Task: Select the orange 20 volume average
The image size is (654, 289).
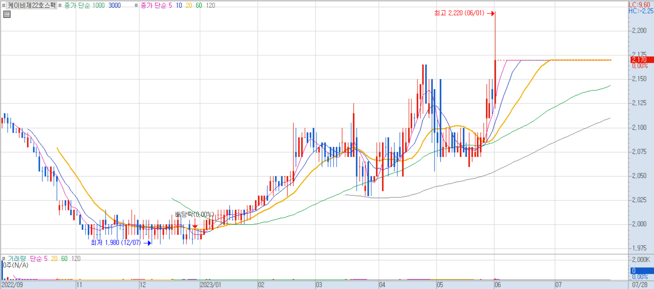Action: [x=54, y=259]
